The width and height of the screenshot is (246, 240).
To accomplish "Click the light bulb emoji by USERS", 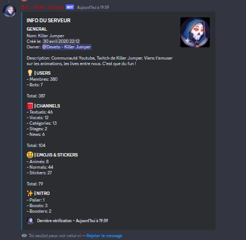I will coord(30,73).
